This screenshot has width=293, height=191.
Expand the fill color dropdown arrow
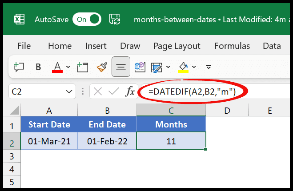tap(194, 67)
